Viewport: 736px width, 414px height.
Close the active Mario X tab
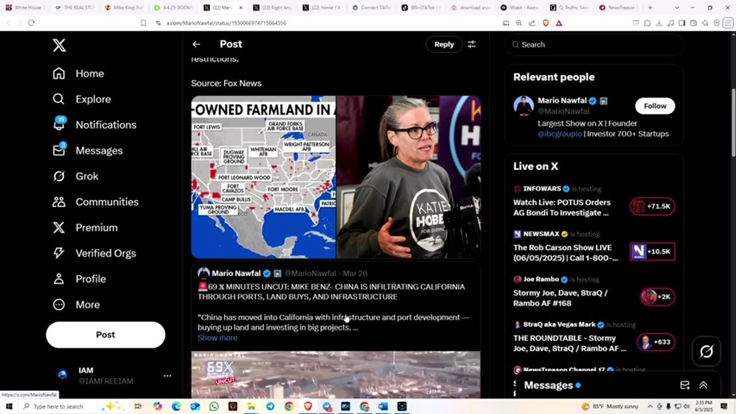point(240,7)
